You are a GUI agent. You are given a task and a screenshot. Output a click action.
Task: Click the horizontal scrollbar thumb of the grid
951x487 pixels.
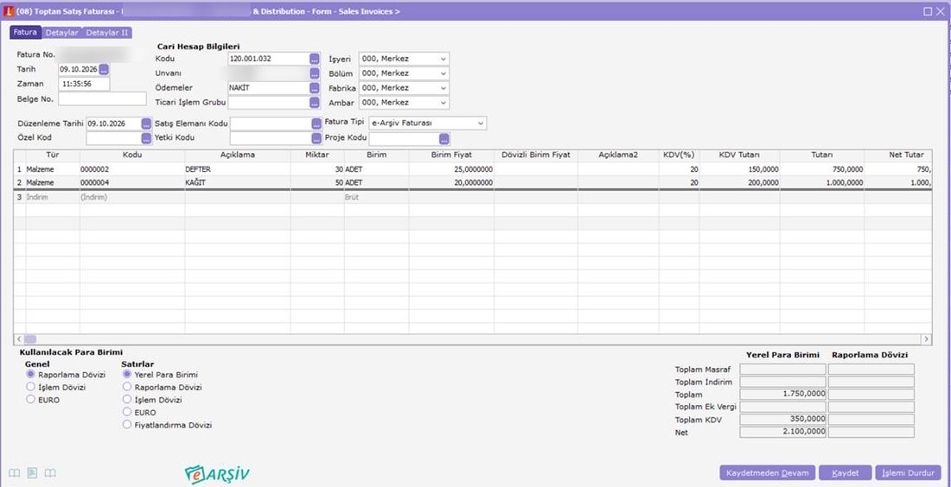29,339
